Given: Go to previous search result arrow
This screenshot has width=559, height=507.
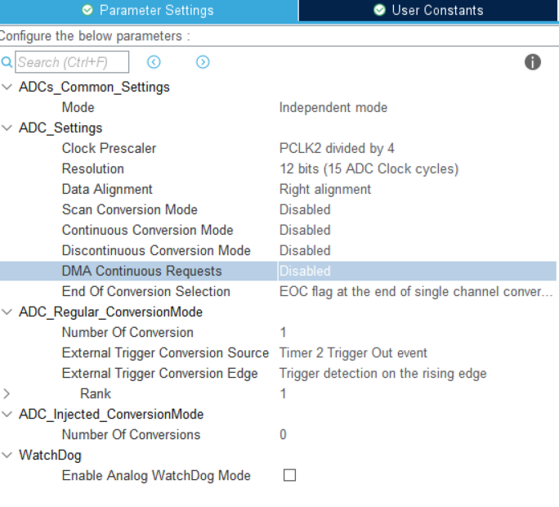Looking at the screenshot, I should pyautogui.click(x=154, y=62).
